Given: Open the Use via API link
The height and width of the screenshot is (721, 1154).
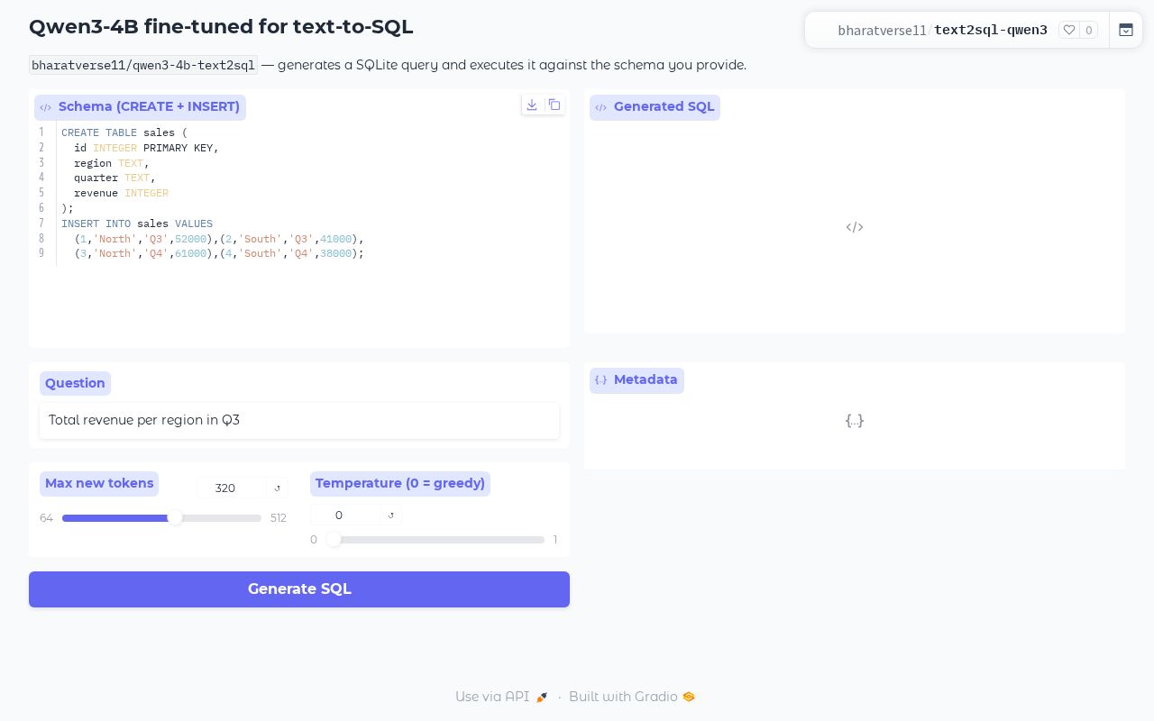Looking at the screenshot, I should pyautogui.click(x=501, y=697).
